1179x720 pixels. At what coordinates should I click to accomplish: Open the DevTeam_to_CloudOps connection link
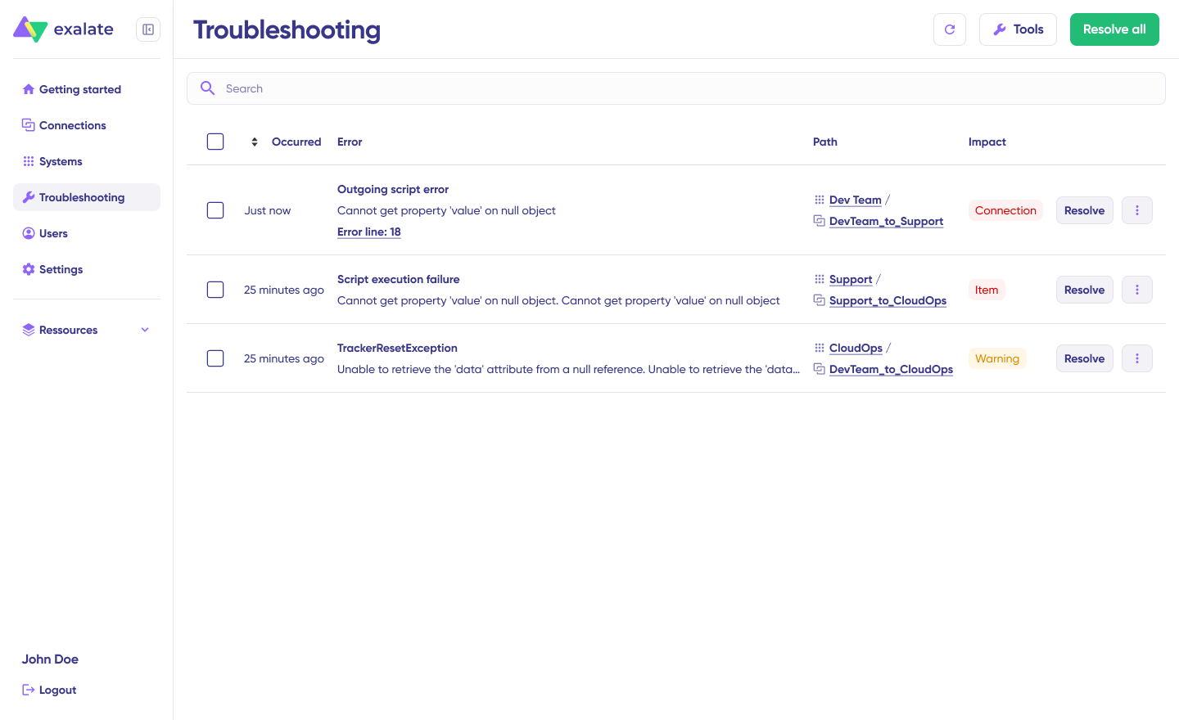tap(891, 369)
